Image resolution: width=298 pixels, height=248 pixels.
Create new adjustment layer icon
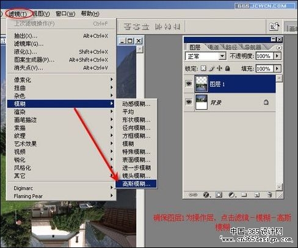click(231, 195)
